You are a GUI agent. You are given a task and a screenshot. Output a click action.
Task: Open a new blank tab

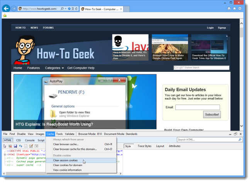(x=126, y=9)
